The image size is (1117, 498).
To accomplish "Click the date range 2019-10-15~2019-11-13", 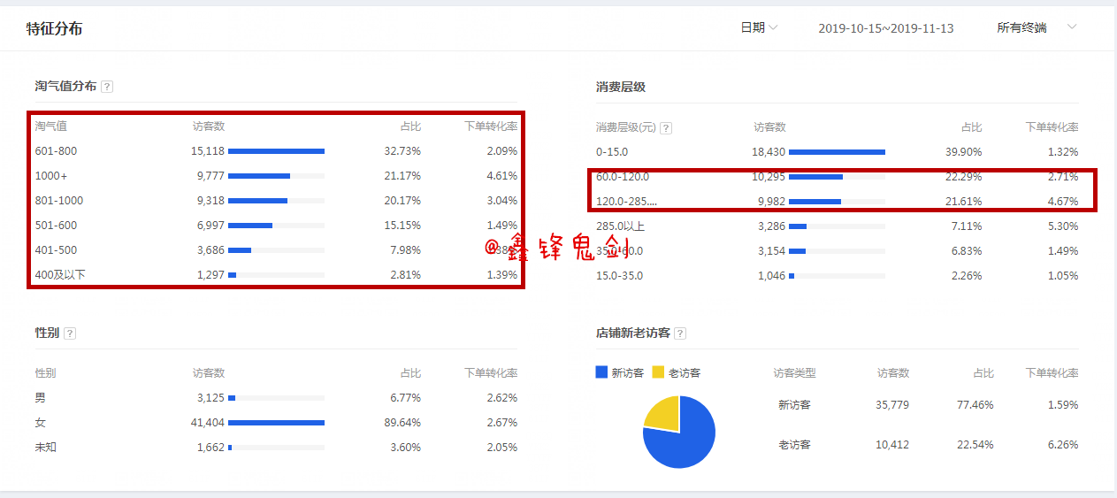I will [885, 28].
